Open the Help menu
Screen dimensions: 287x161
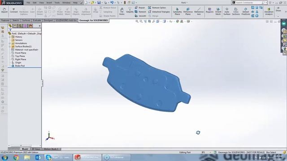[x=75, y=3]
